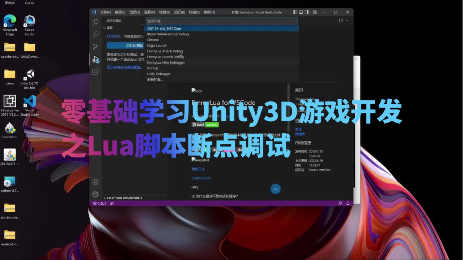The height and width of the screenshot is (260, 463).
Task: Select the CocosFor... desktop icon
Action: [x=10, y=131]
